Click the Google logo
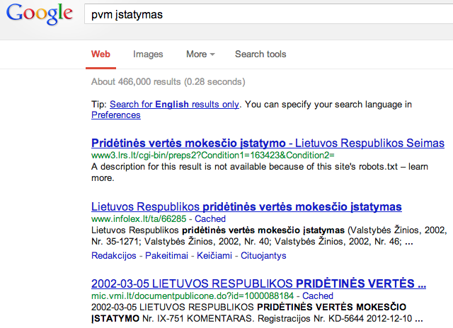Image resolution: width=453 pixels, height=328 pixels. 40,14
